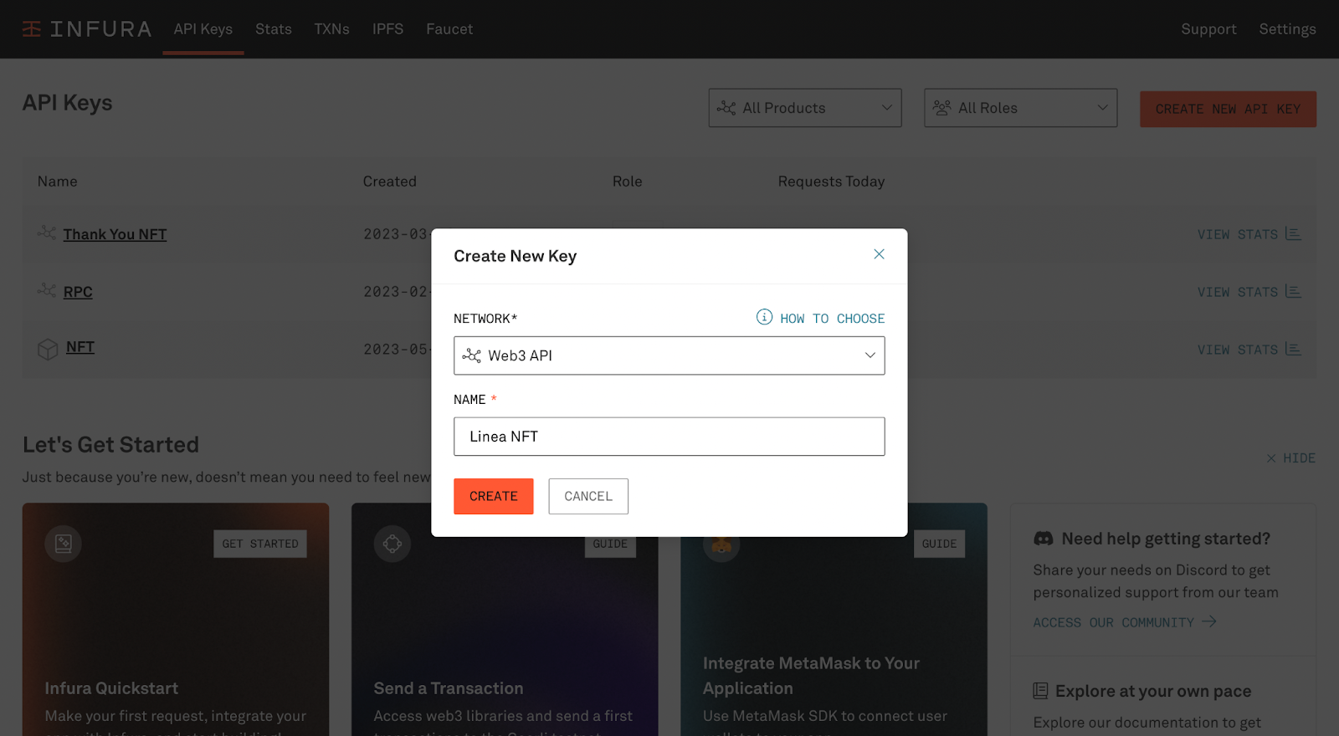Expand the Network dropdown showing Web3 API
1339x736 pixels.
point(669,355)
